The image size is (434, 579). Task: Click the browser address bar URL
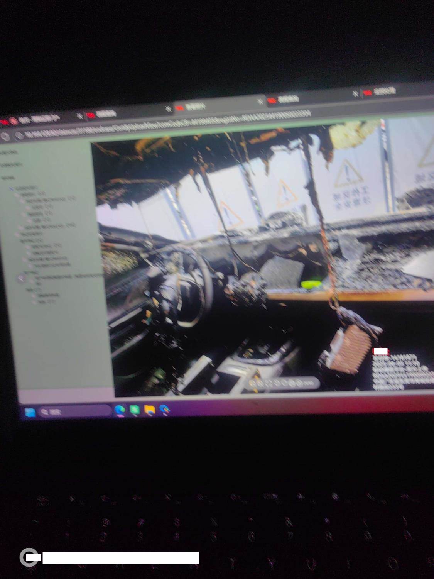point(166,124)
